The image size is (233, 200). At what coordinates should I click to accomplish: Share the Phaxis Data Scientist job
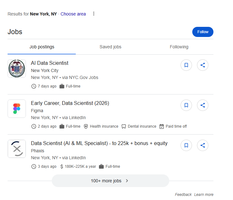tap(203, 145)
